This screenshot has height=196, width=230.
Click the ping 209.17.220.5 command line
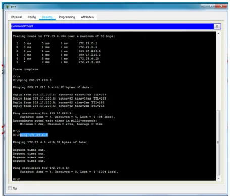(x=32, y=80)
